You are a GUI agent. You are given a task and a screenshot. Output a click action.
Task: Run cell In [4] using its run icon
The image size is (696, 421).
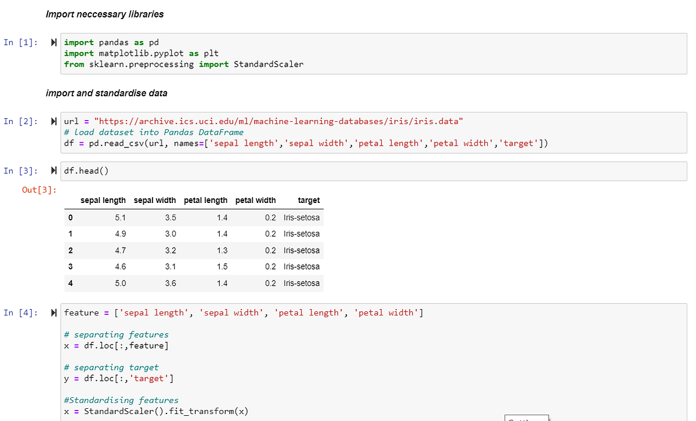[53, 313]
